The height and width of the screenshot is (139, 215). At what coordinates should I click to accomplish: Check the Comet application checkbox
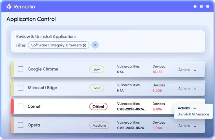(x=20, y=107)
